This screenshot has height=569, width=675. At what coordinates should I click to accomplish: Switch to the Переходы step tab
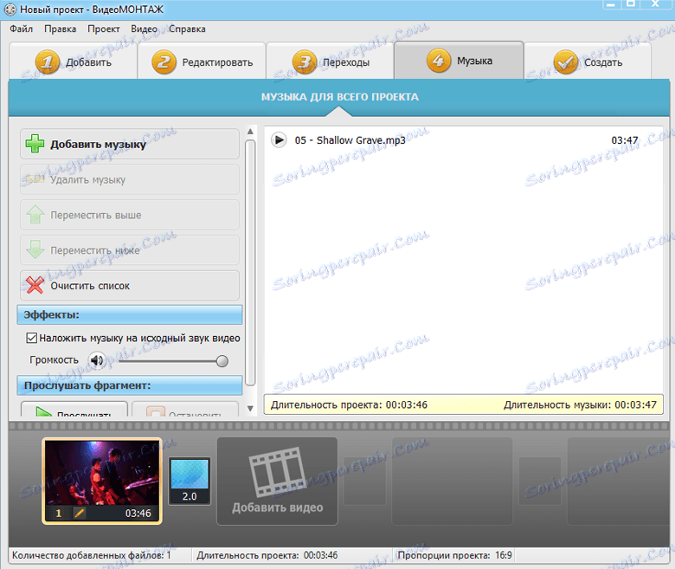(330, 61)
